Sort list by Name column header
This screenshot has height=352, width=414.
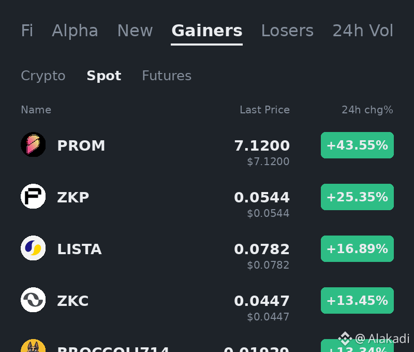click(36, 110)
